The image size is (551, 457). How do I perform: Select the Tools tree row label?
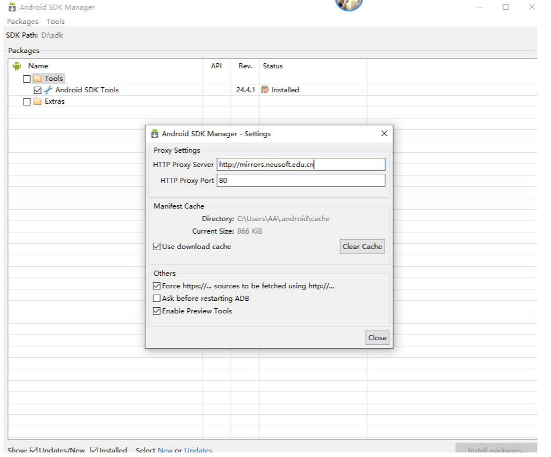coord(54,79)
